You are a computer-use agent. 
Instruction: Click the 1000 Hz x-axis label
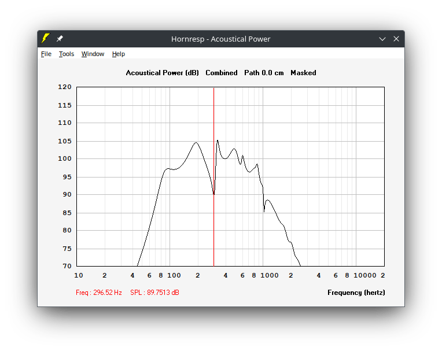269,275
